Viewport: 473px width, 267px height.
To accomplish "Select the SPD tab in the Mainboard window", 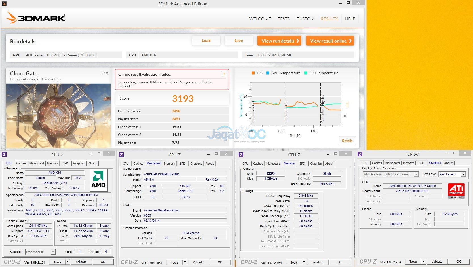I will [182, 164].
